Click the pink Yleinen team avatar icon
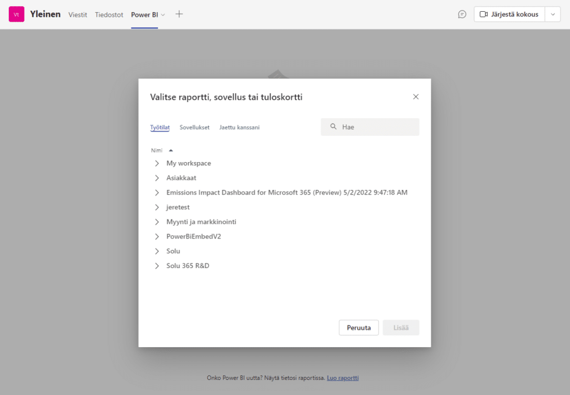Screen dimensions: 570x395 (16, 14)
